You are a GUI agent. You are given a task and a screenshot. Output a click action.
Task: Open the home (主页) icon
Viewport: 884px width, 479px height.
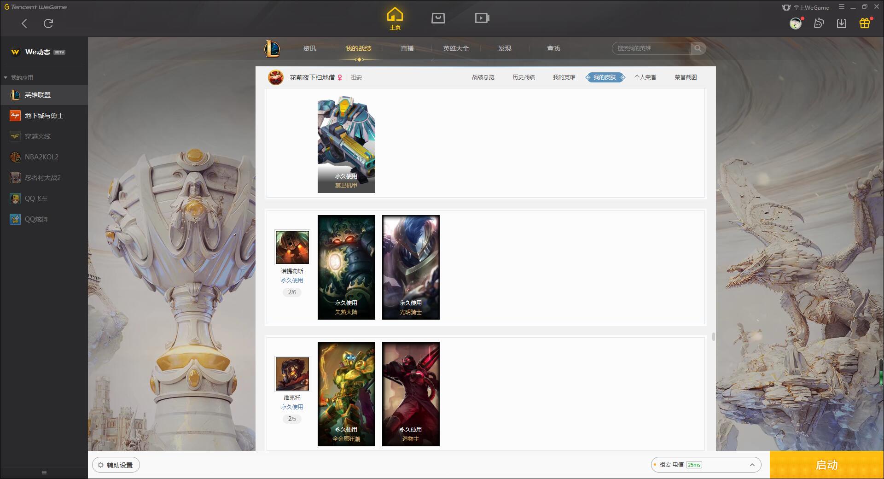coord(395,19)
